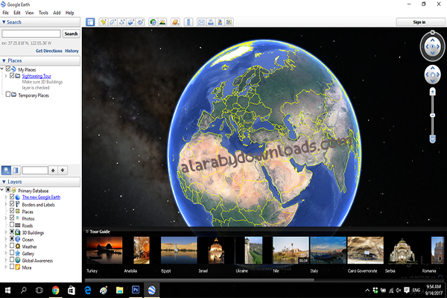
Task: Open Photoshop from the taskbar
Action: pyautogui.click(x=136, y=290)
